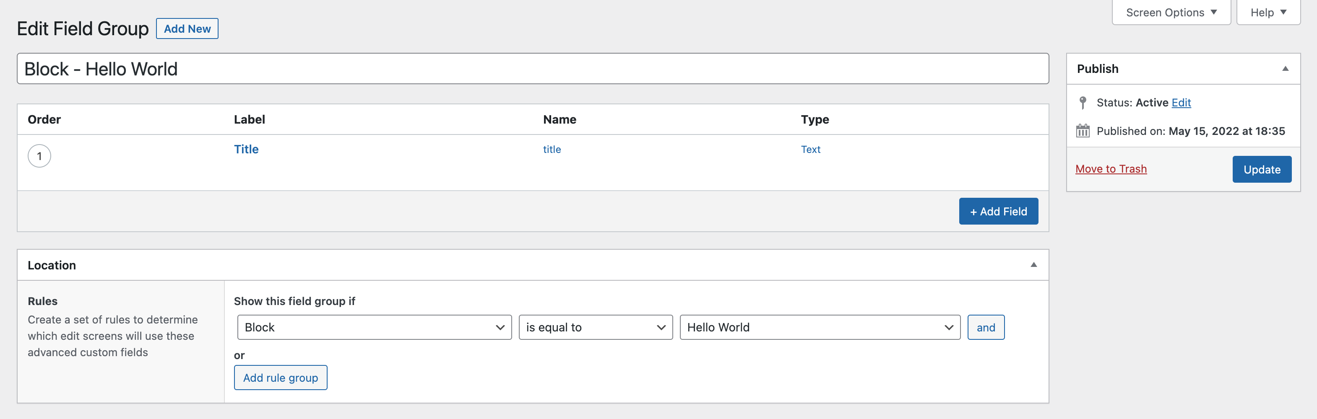
Task: Open the Screen Options dropdown tab
Action: coord(1171,12)
